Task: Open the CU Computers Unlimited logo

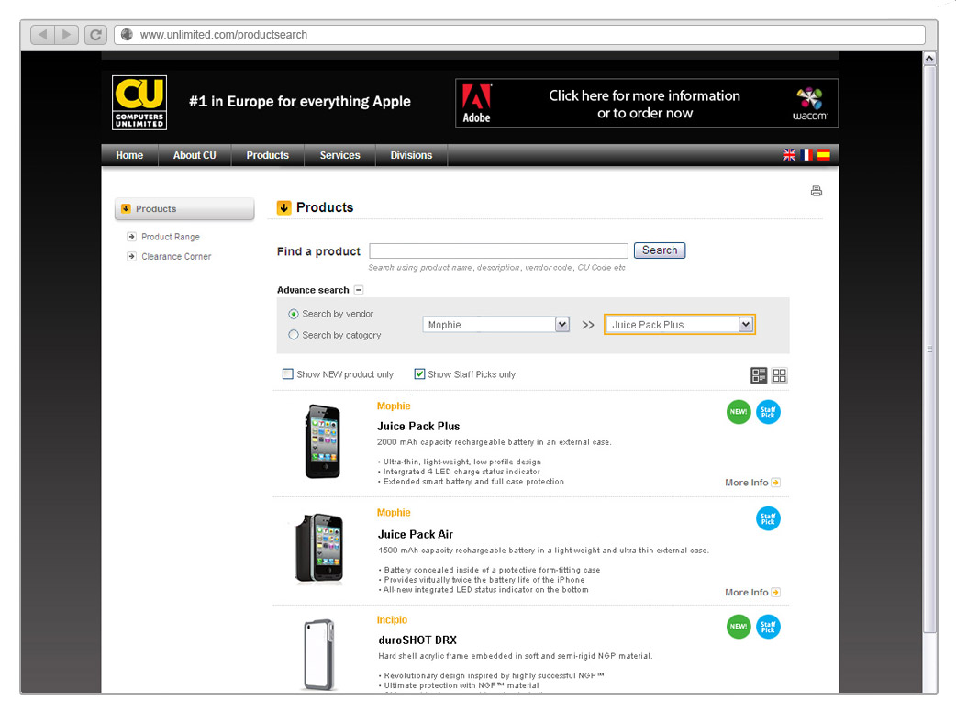Action: 139,103
